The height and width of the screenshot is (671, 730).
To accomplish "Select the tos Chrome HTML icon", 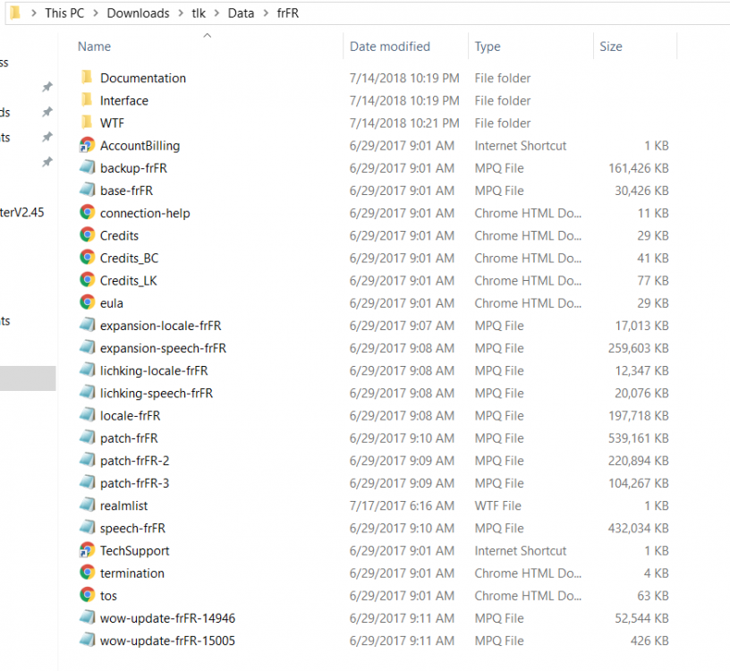I will pos(87,595).
